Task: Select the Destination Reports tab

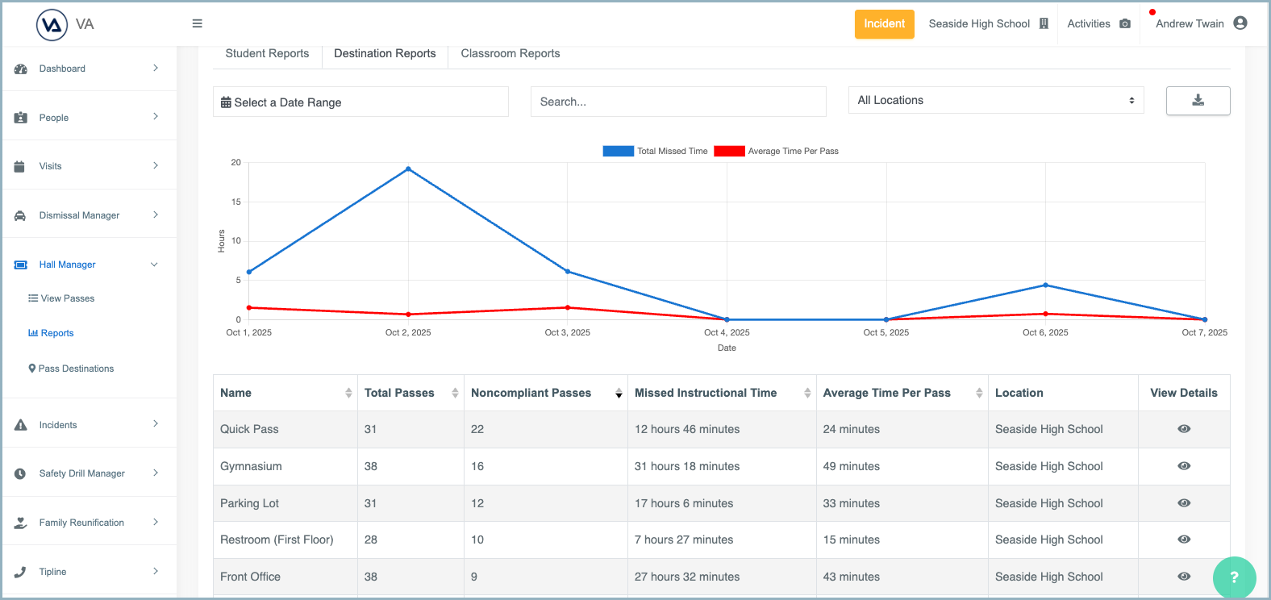Action: 385,53
